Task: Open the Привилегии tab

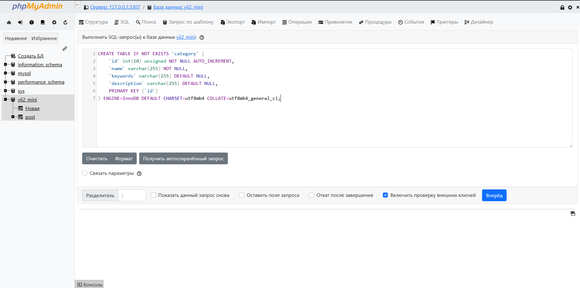Action: [x=335, y=22]
